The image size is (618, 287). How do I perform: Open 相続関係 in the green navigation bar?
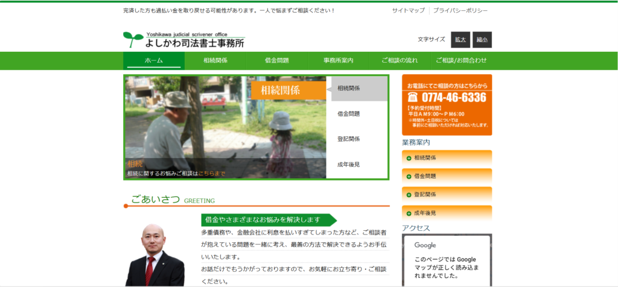(215, 60)
